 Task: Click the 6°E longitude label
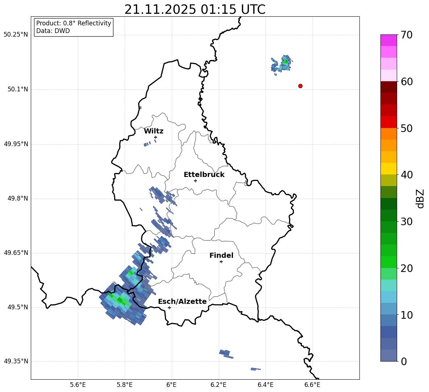pos(171,385)
